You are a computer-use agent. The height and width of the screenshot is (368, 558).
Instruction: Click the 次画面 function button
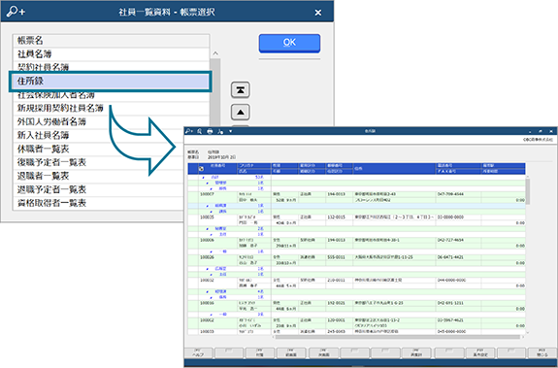click(x=323, y=353)
